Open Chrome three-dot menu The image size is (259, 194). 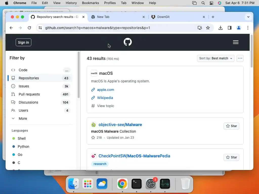click(x=248, y=28)
